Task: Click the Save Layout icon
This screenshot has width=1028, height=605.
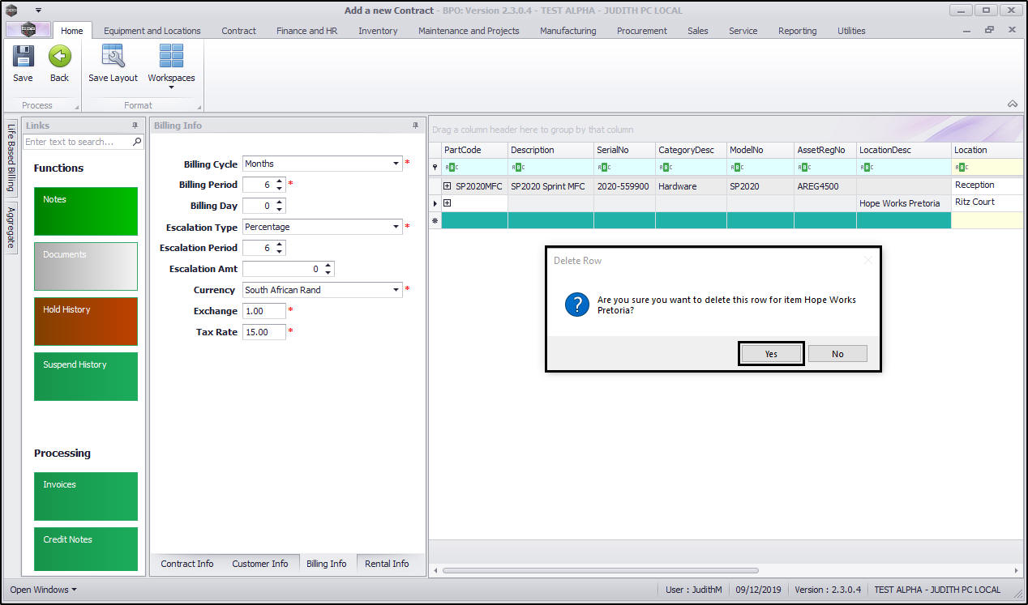Action: click(113, 57)
